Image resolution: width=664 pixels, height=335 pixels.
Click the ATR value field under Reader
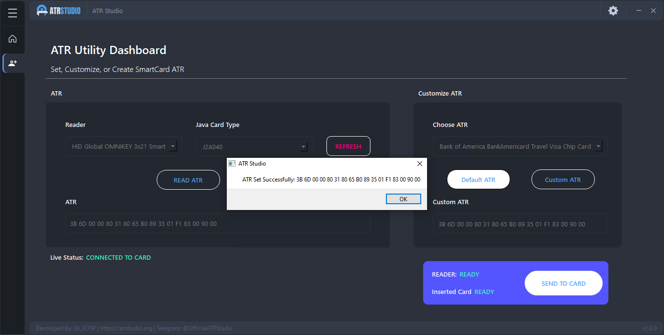pos(218,224)
